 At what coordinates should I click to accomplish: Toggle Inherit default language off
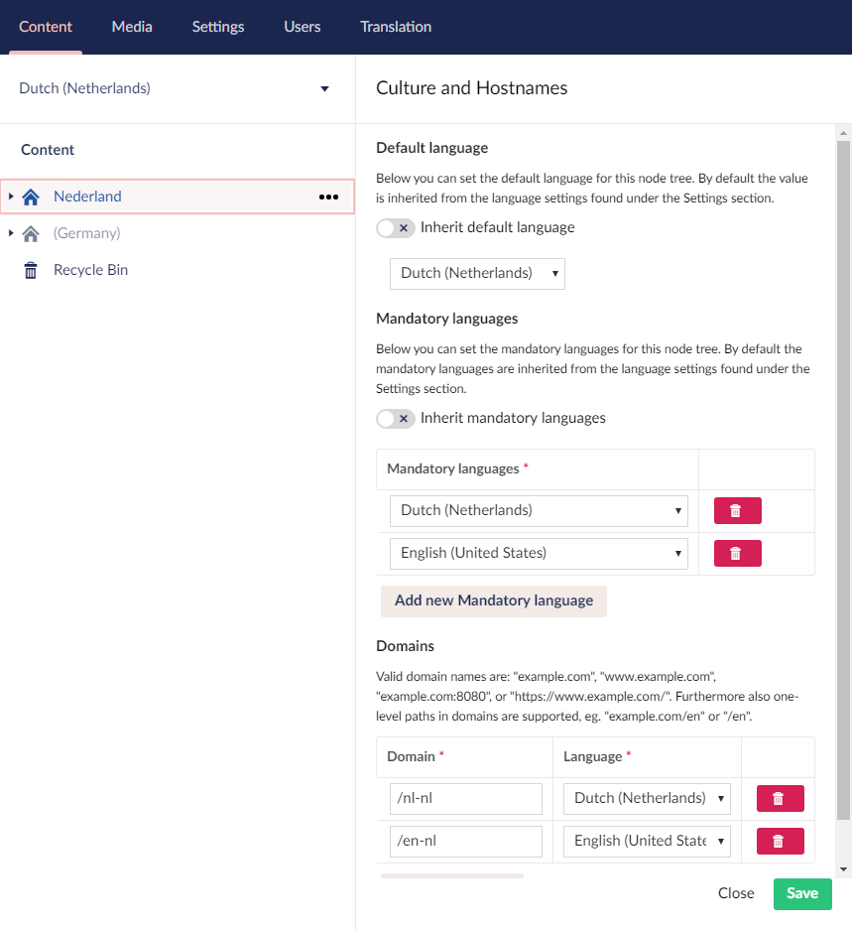point(395,228)
